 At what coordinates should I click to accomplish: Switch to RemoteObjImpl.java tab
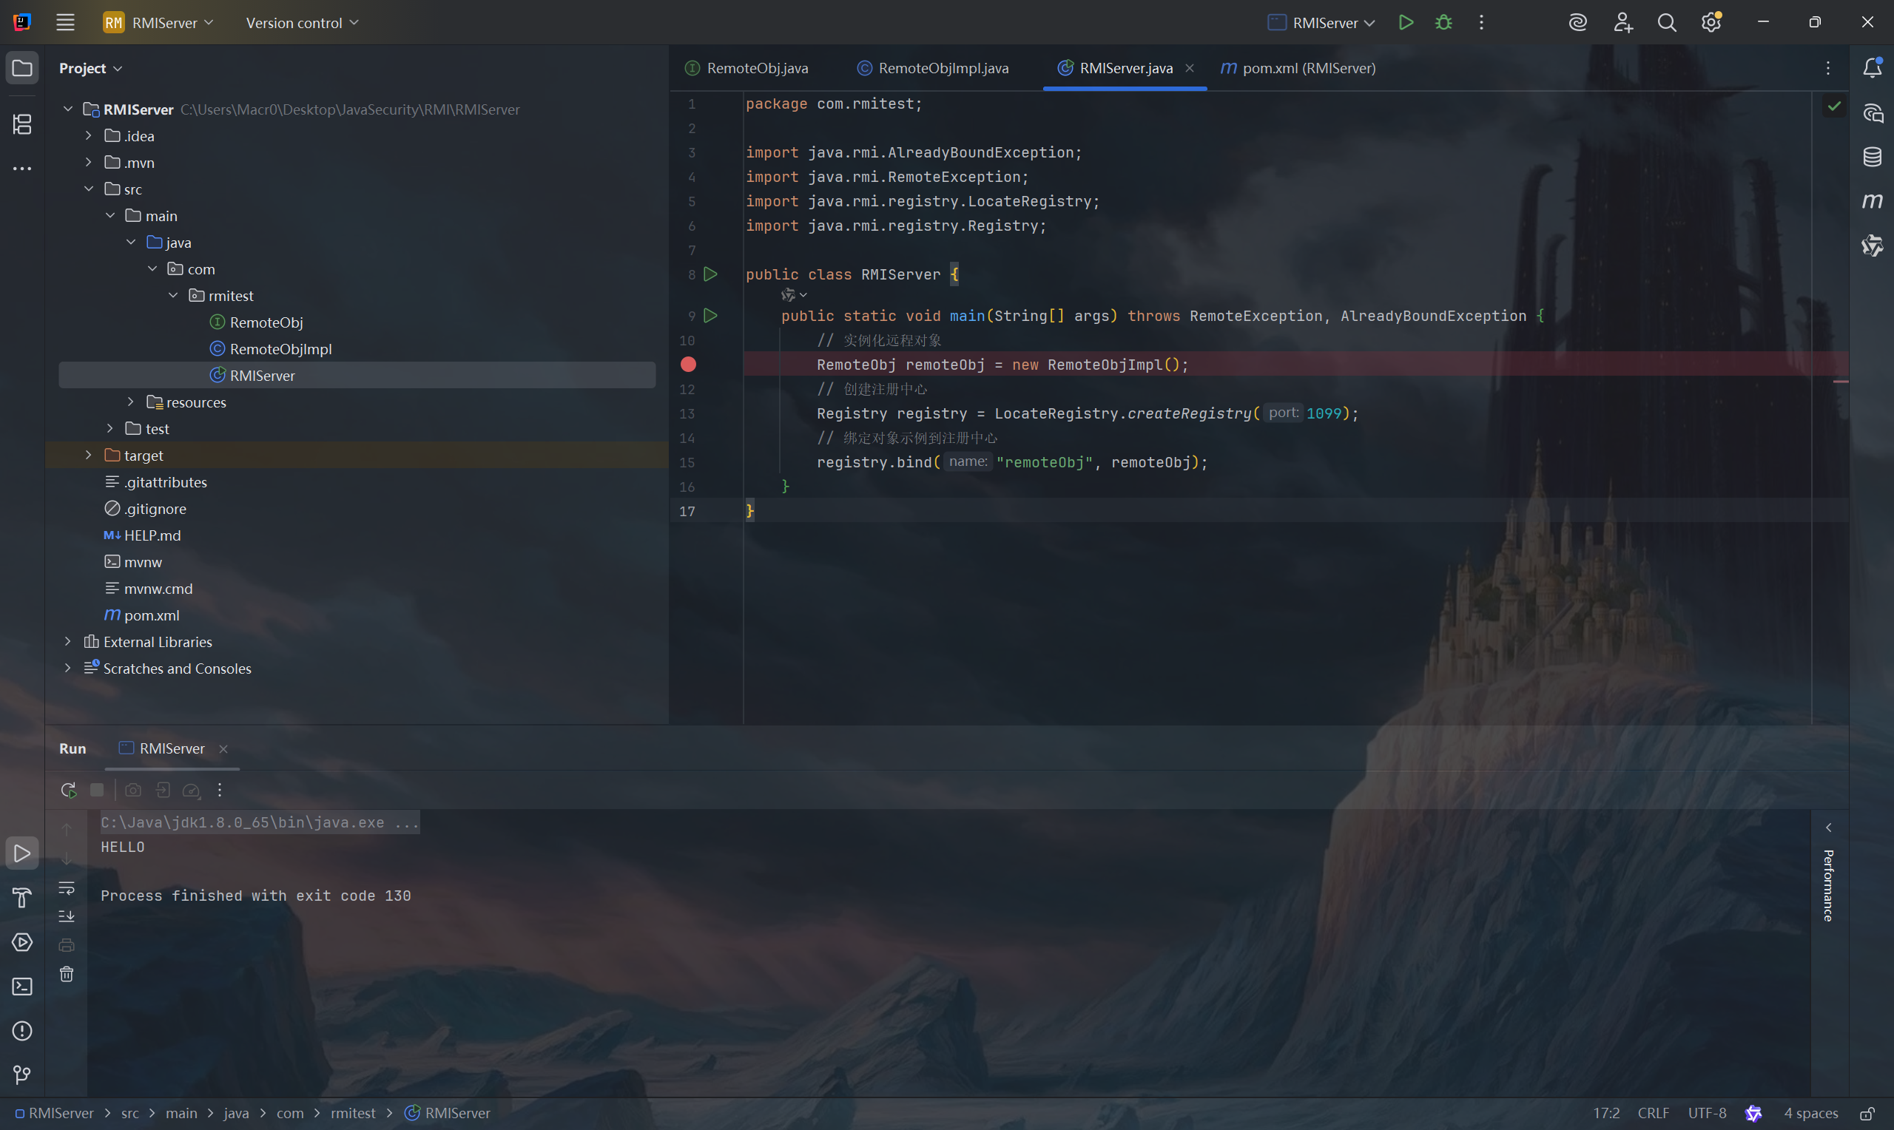933,69
